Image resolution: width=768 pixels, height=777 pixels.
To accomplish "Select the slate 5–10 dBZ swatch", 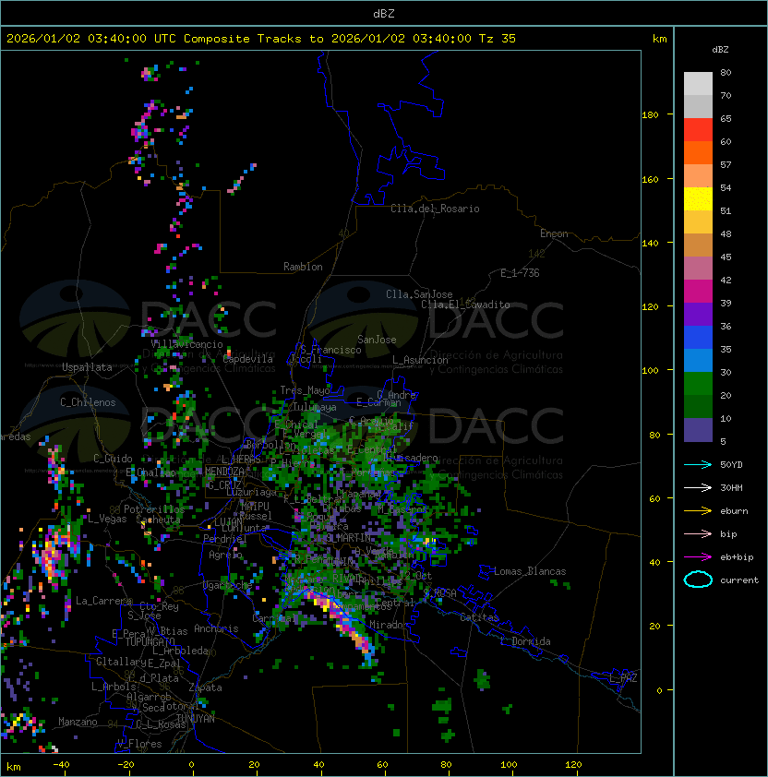I will [698, 430].
